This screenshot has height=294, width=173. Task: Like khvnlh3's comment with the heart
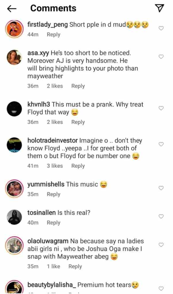pyautogui.click(x=161, y=108)
